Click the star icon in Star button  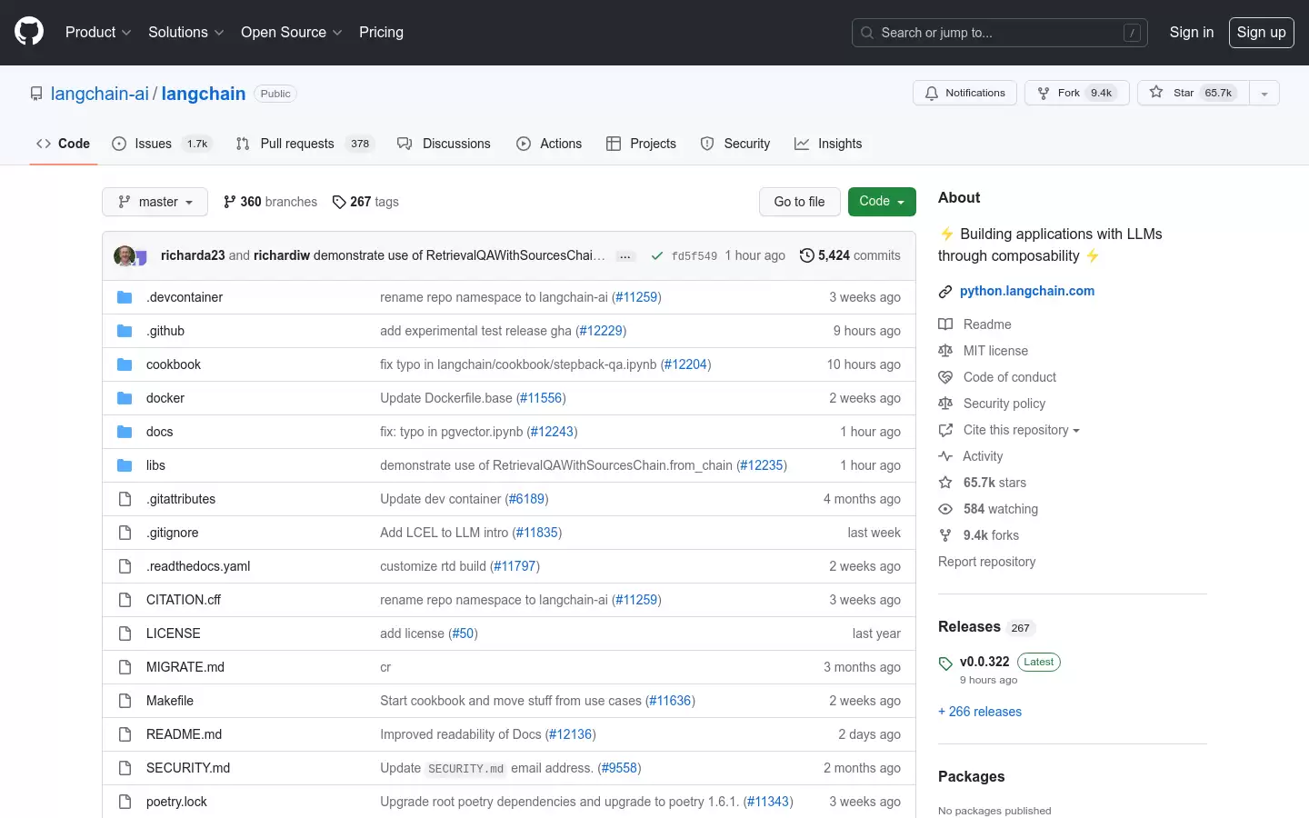click(1156, 92)
